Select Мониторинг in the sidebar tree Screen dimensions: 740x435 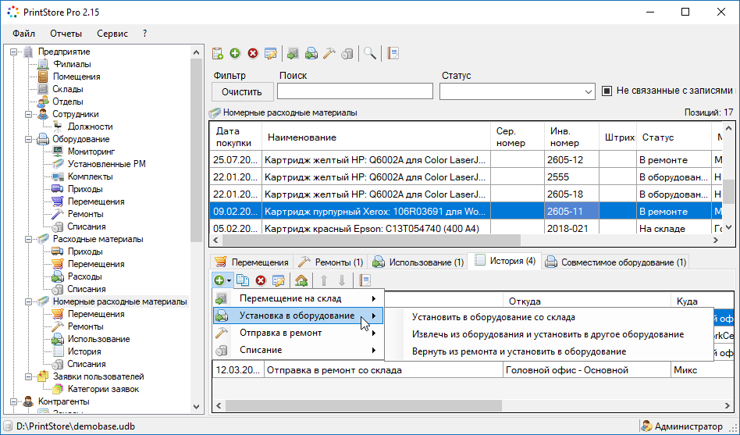click(91, 152)
